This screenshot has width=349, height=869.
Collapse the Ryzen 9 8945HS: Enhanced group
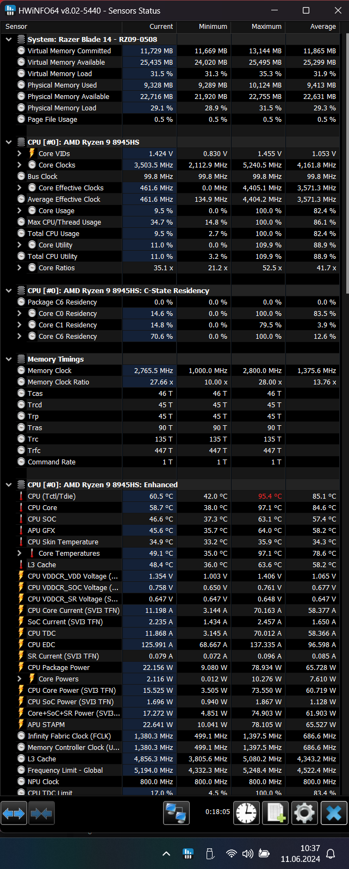(9, 485)
